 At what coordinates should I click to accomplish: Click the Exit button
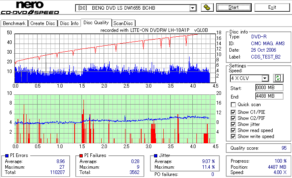[x=272, y=7]
